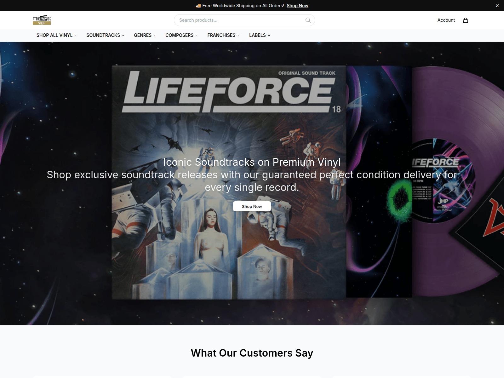The width and height of the screenshot is (504, 378).
Task: Click the What Our Customers Say heading
Action: point(252,353)
